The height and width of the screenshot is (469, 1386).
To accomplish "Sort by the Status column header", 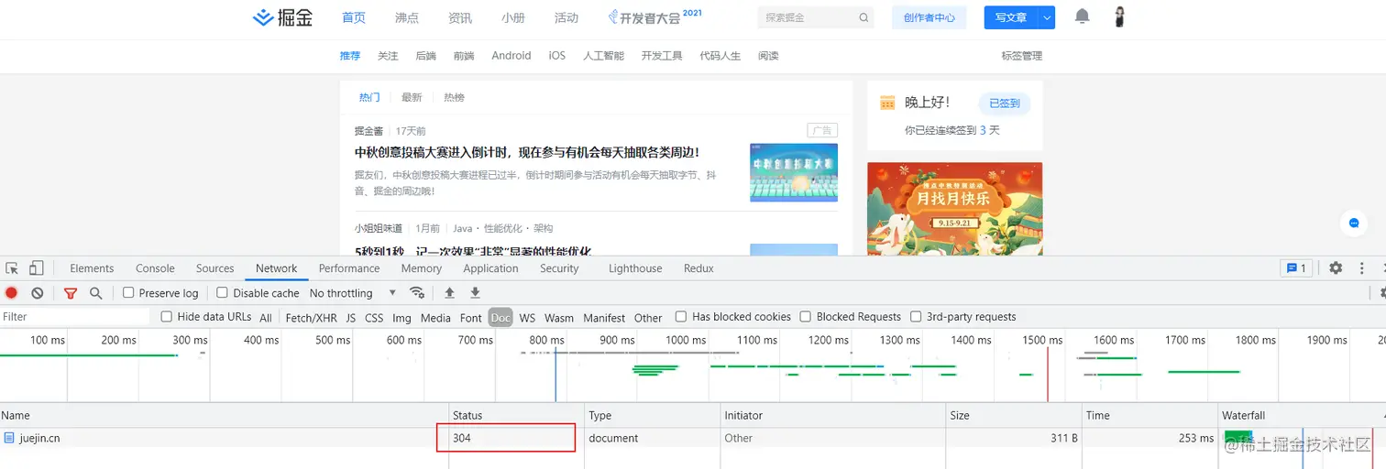I will (x=516, y=415).
